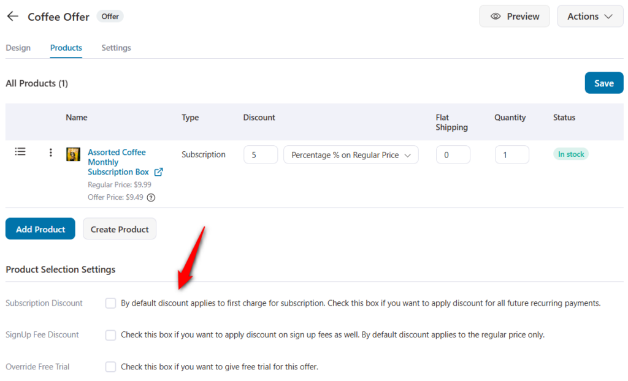Click the Flat Shipping column header
Viewport: 628px width, 381px height.
pyautogui.click(x=452, y=122)
